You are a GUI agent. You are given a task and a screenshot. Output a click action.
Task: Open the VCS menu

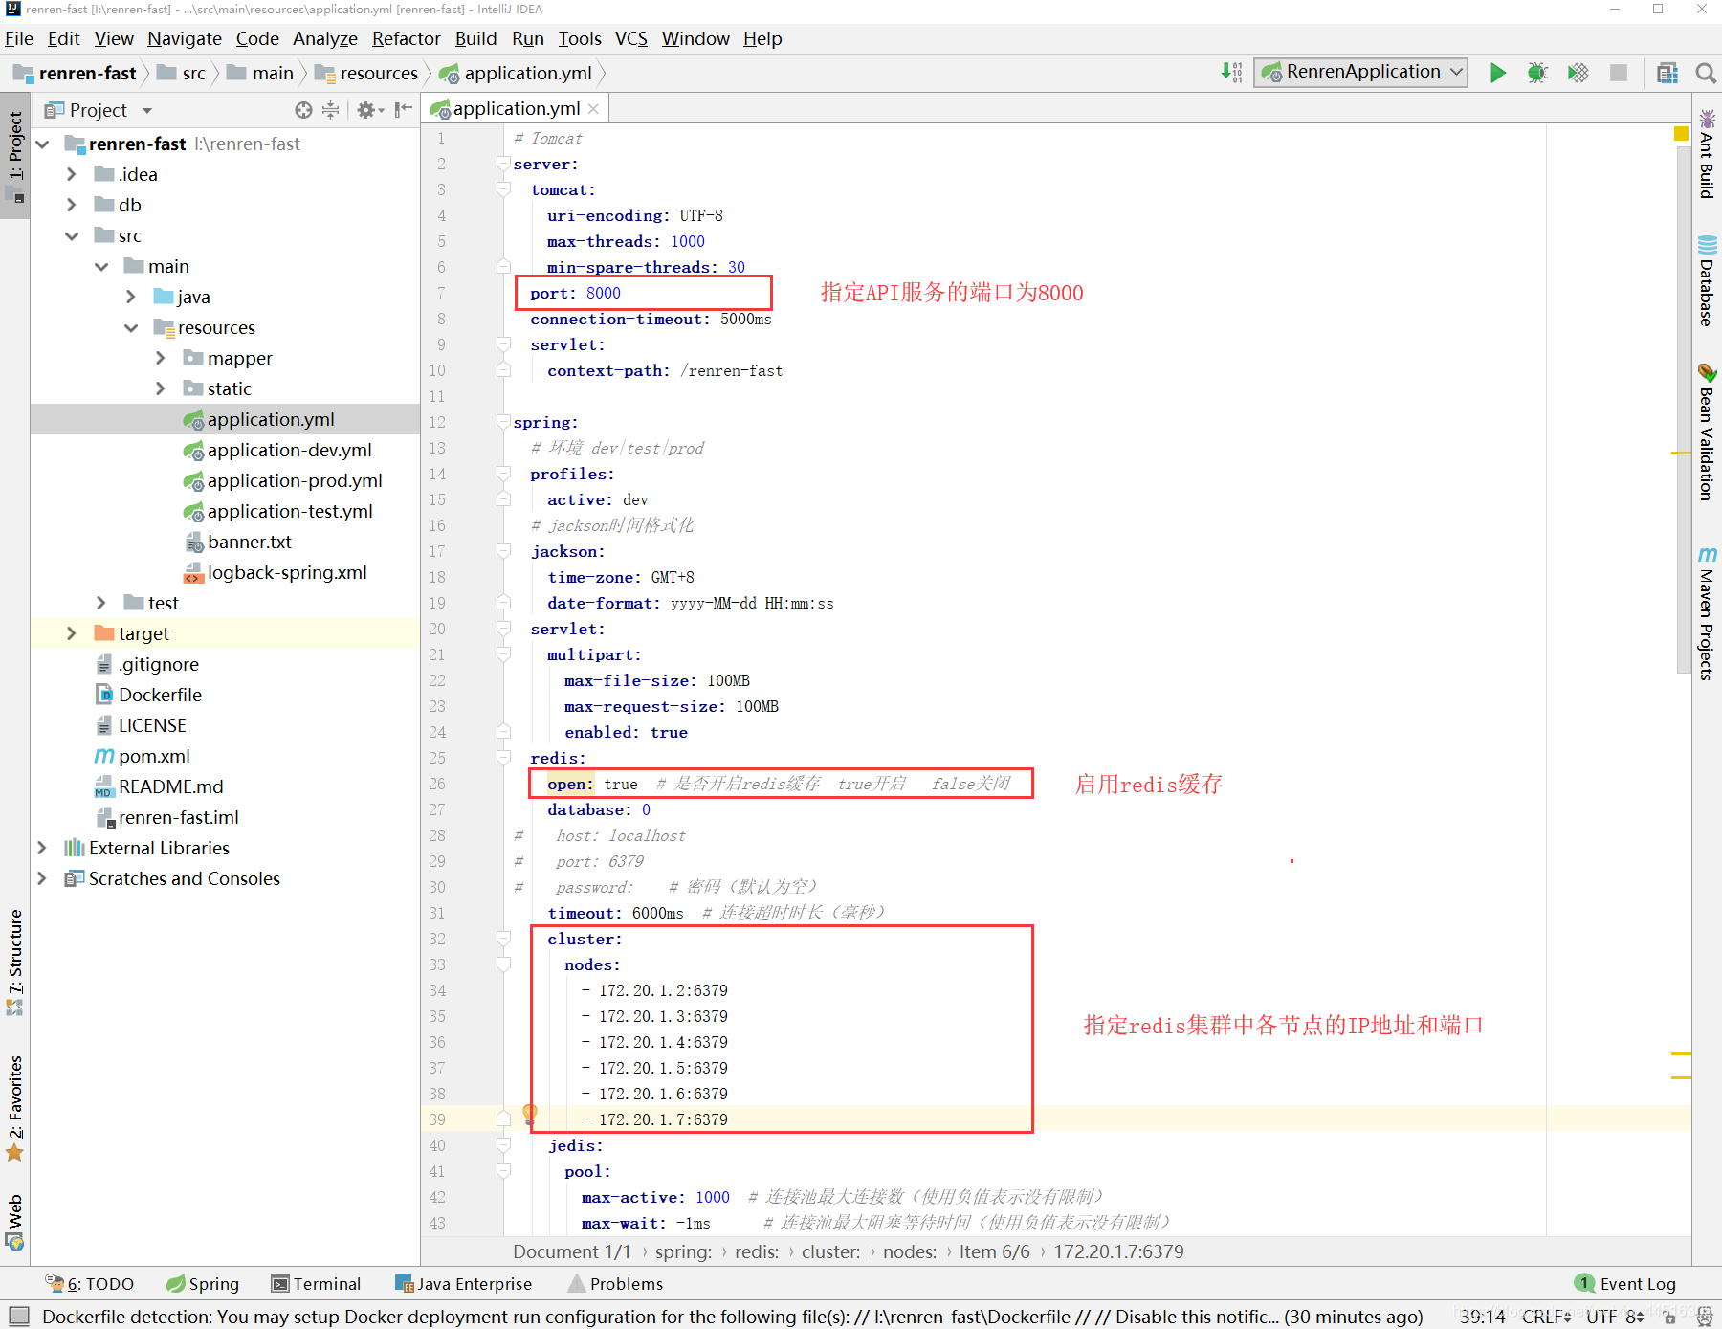point(631,38)
